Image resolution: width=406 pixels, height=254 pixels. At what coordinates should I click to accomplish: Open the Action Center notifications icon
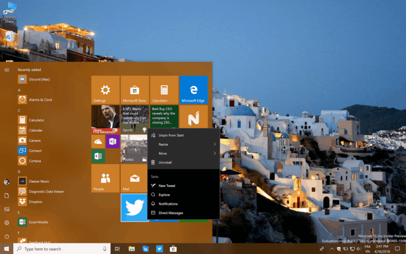coord(397,249)
